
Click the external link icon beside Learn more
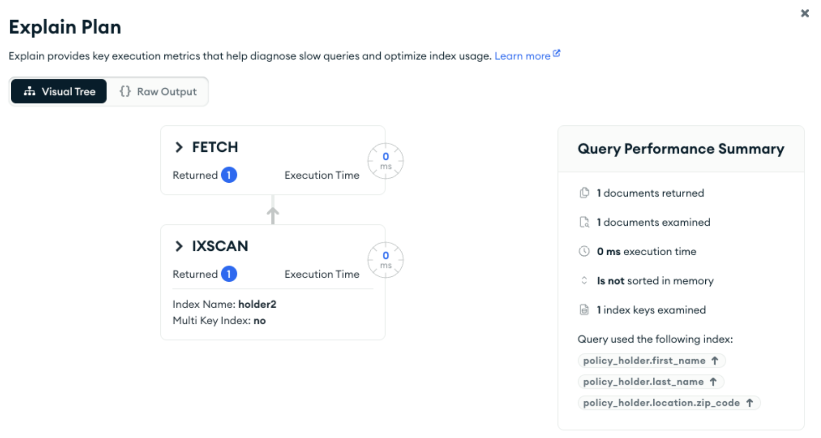click(557, 53)
